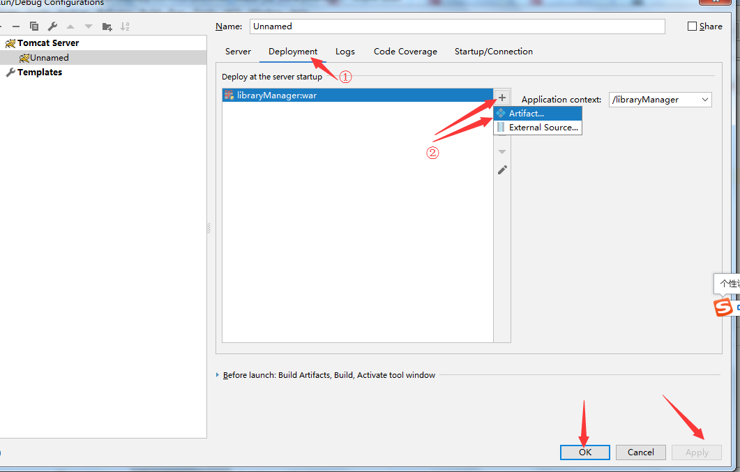
Task: Click the Sogou input method icon
Action: [x=723, y=307]
